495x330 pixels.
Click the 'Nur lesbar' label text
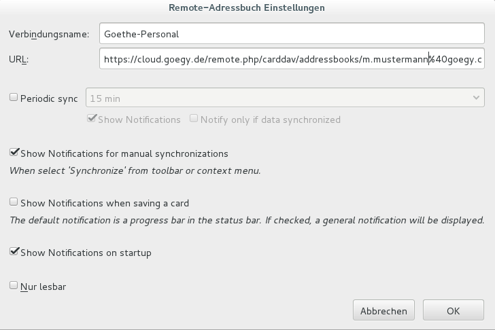[x=43, y=287]
